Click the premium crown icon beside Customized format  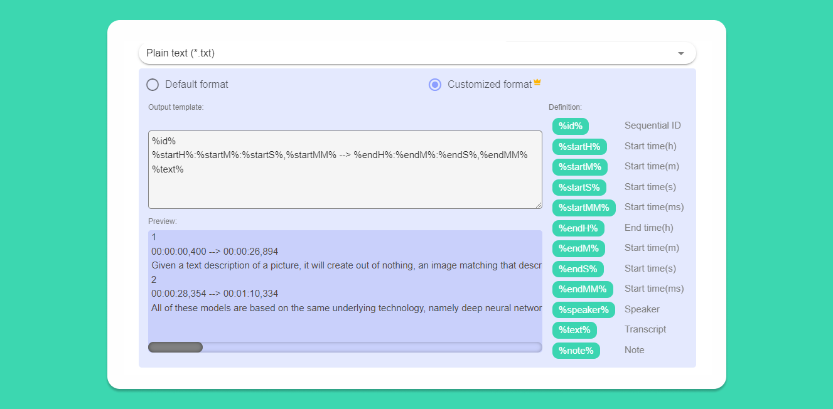537,83
